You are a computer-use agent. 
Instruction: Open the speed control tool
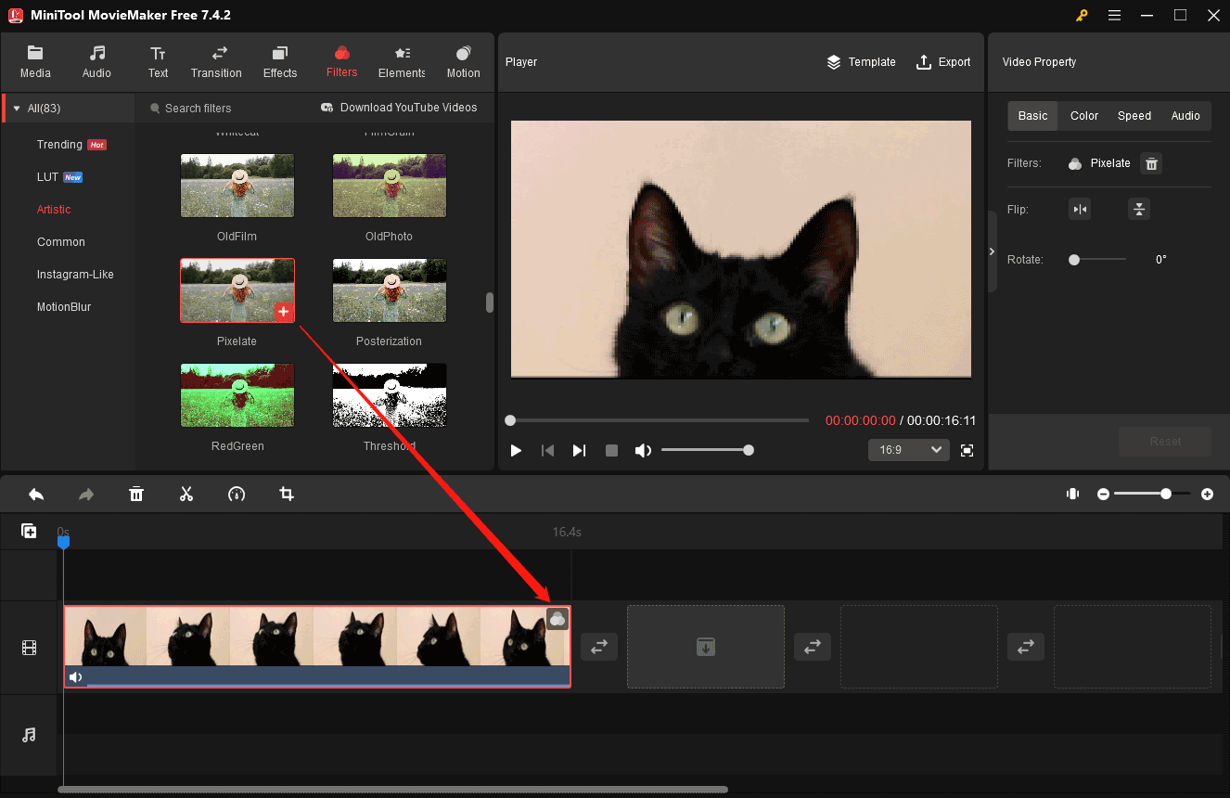point(237,495)
